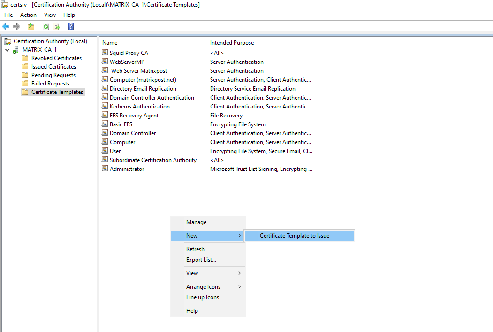Click the MATRIX-CA-1 server icon
Image resolution: width=493 pixels, height=332 pixels.
[16, 50]
